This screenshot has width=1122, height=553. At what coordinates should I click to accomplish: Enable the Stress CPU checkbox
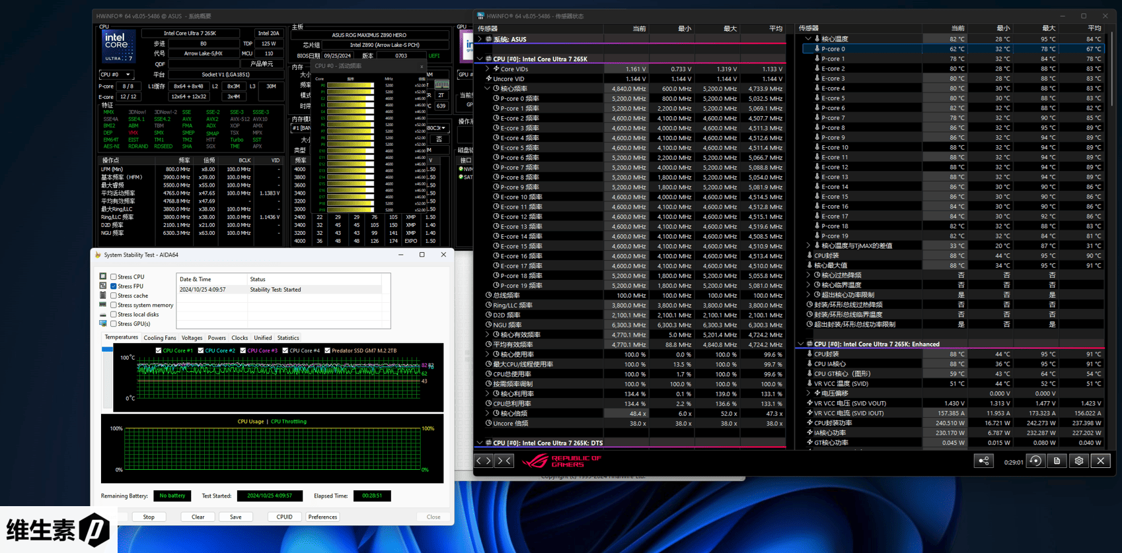pyautogui.click(x=114, y=277)
